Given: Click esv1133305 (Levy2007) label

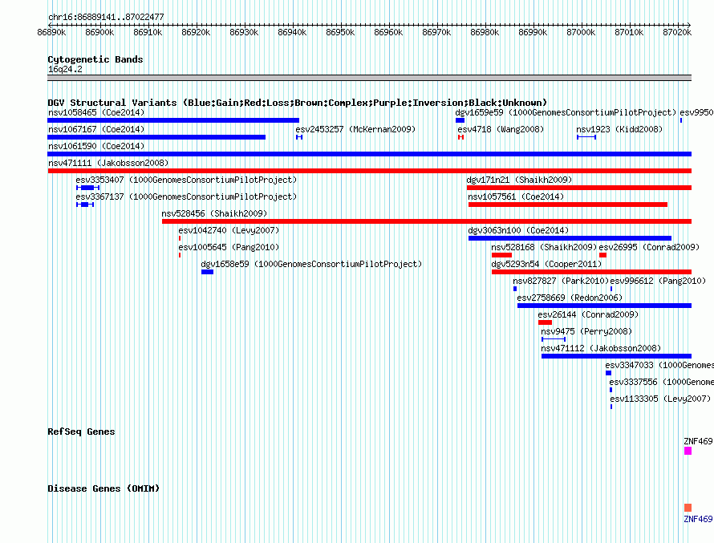Looking at the screenshot, I should pos(660,399).
